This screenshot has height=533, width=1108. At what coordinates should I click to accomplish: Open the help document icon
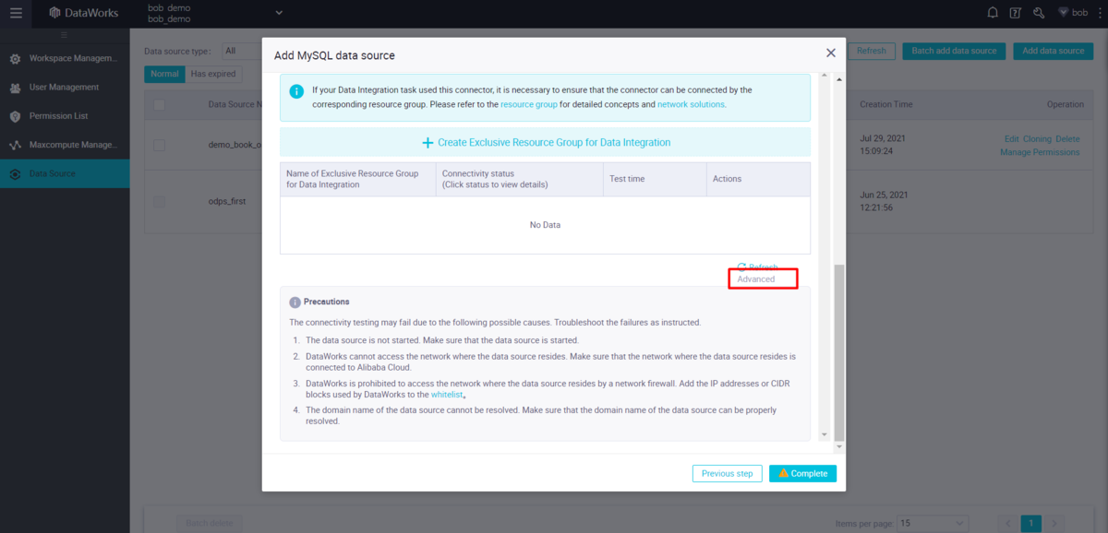(x=1016, y=13)
